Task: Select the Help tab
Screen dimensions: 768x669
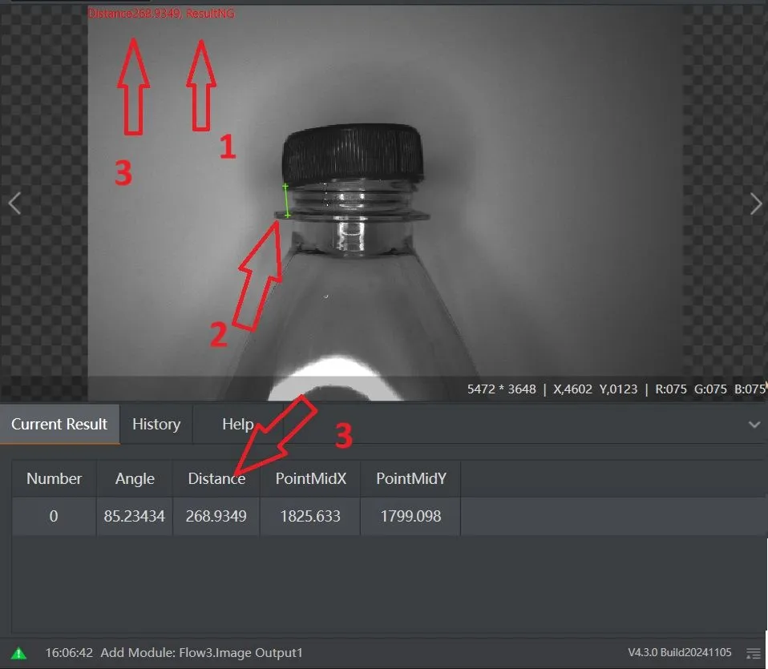Action: 237,425
